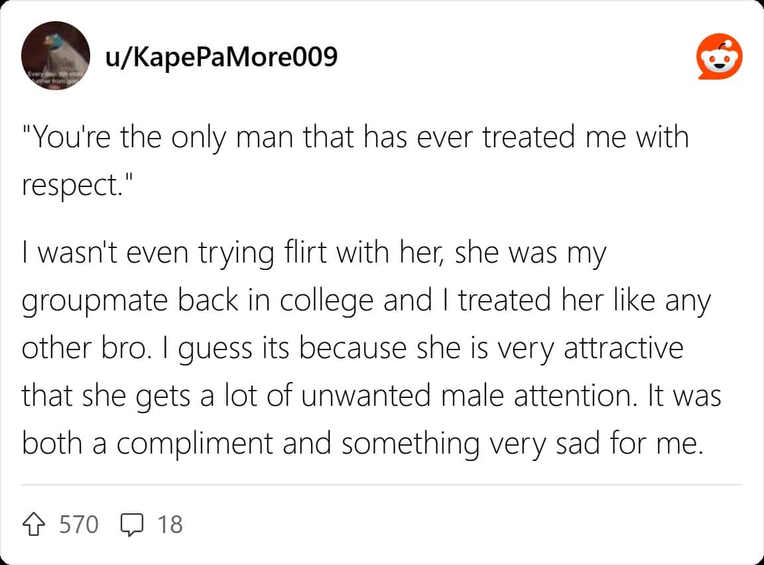Click the word "attractive" in the post

pyautogui.click(x=623, y=348)
